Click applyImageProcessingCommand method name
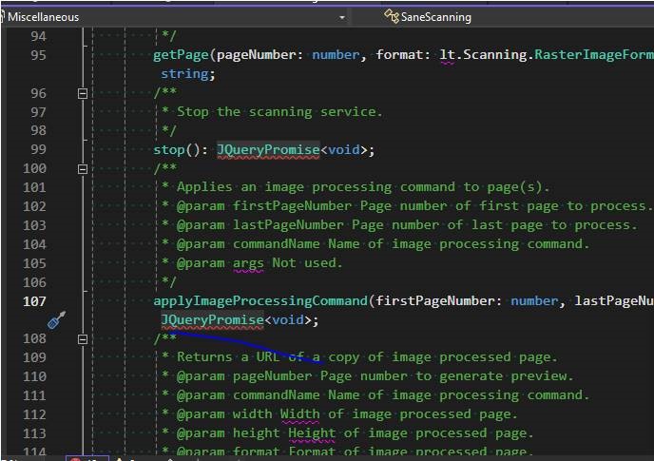 pyautogui.click(x=260, y=301)
